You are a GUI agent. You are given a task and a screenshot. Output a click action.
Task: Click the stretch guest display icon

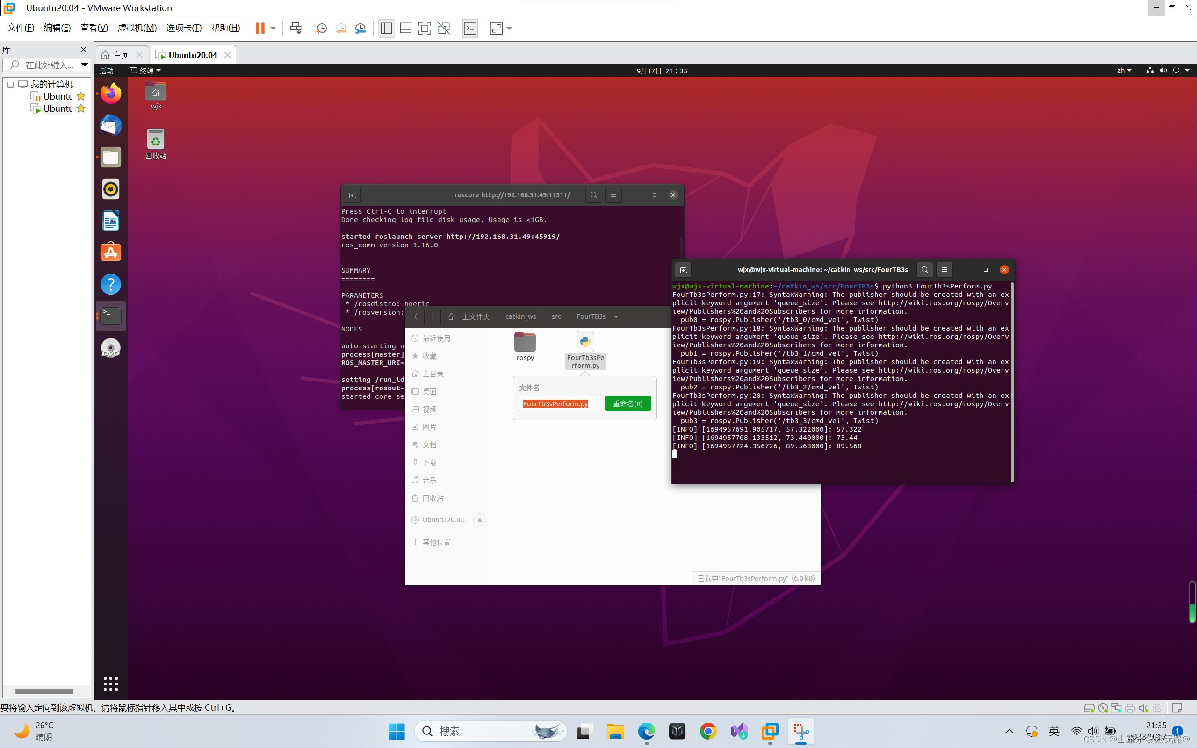coord(496,28)
